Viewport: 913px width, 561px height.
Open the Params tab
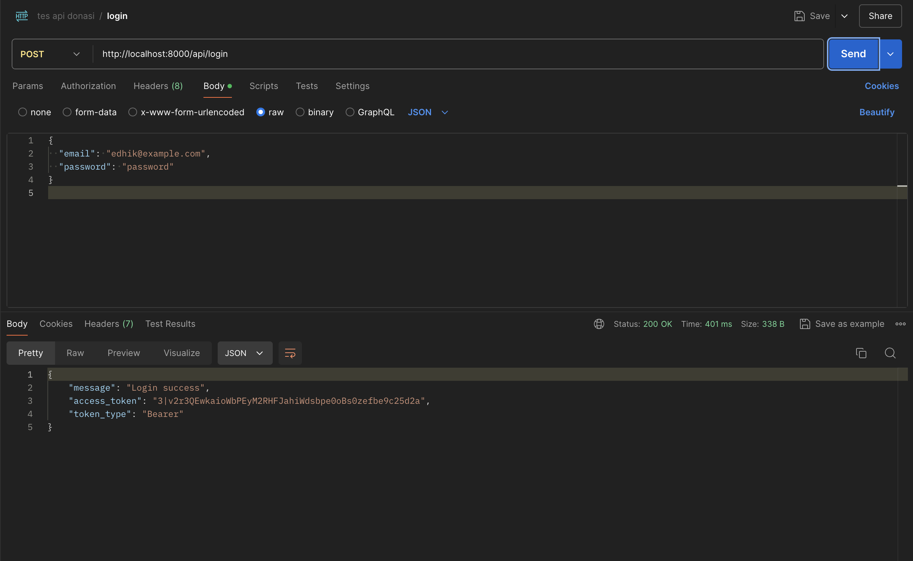pos(28,86)
